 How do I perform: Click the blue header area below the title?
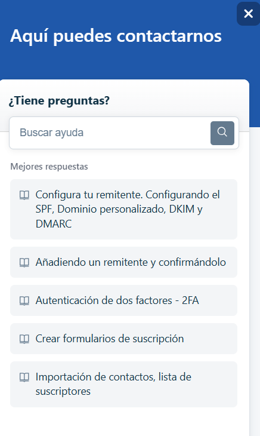click(125, 64)
